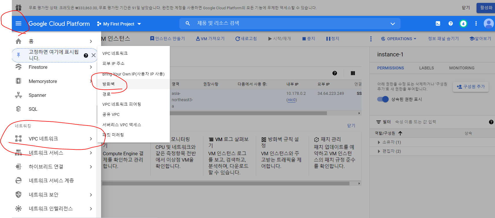The height and width of the screenshot is (218, 495).
Task: Click help icon in pinned tip
Action: (86, 56)
